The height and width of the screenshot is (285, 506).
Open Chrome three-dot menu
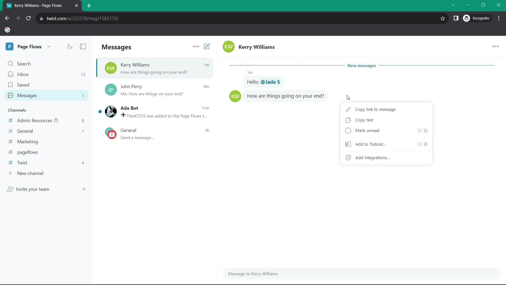[x=499, y=18]
